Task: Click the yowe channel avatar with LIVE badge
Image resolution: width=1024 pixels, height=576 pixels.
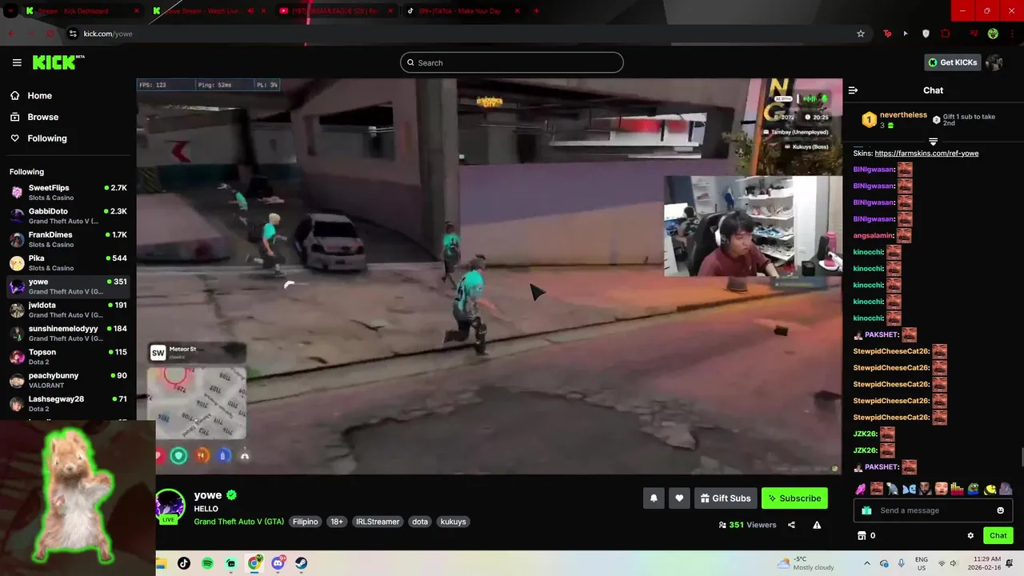Action: pos(170,506)
